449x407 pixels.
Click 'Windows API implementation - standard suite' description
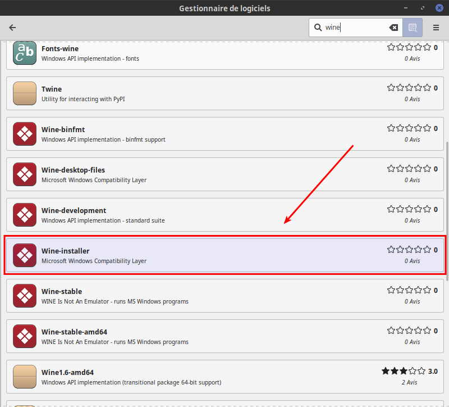(x=103, y=220)
